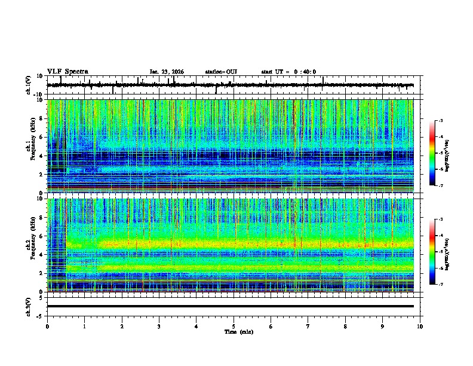Viewport: 473px width, 366px height.
Task: Click the ch.2 spectrogram color bar
Action: pyautogui.click(x=432, y=252)
